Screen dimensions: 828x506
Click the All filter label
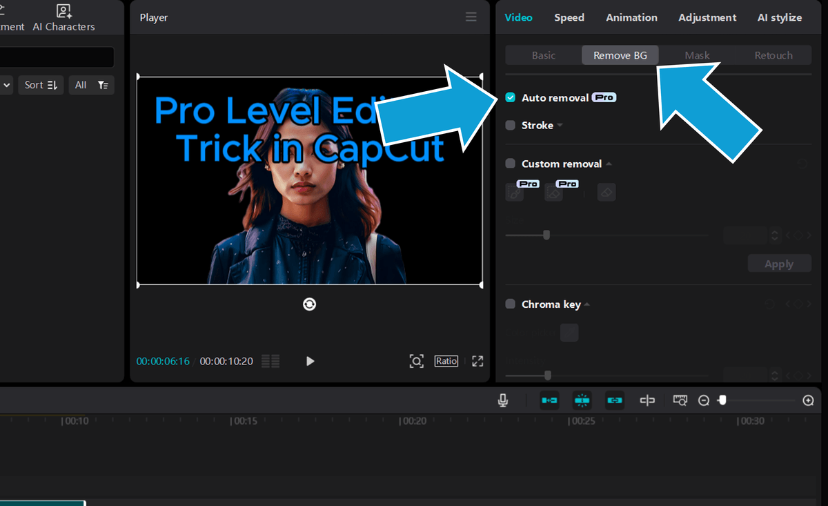point(81,85)
